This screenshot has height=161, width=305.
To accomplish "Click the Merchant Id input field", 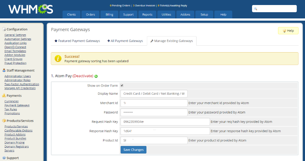I will coord(154,103).
